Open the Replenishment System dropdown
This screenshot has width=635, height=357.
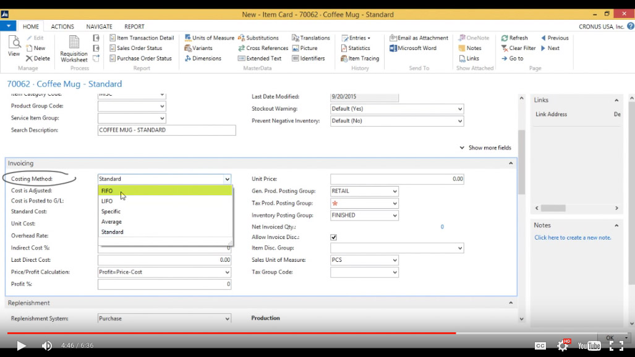tap(227, 319)
